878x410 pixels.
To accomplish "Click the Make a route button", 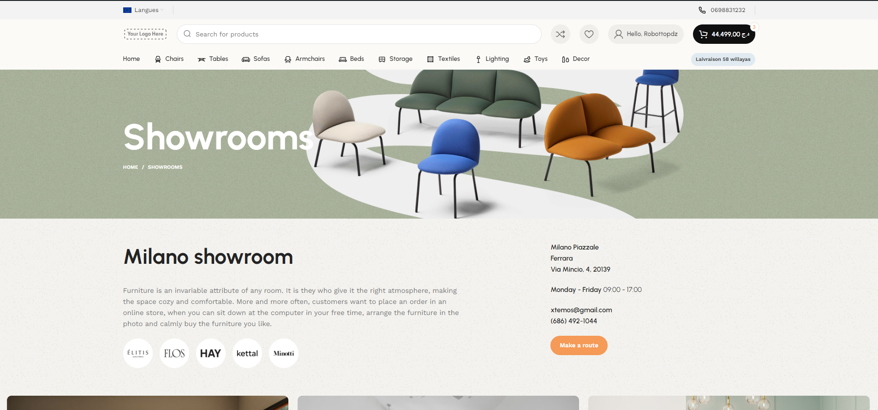I will pos(579,345).
